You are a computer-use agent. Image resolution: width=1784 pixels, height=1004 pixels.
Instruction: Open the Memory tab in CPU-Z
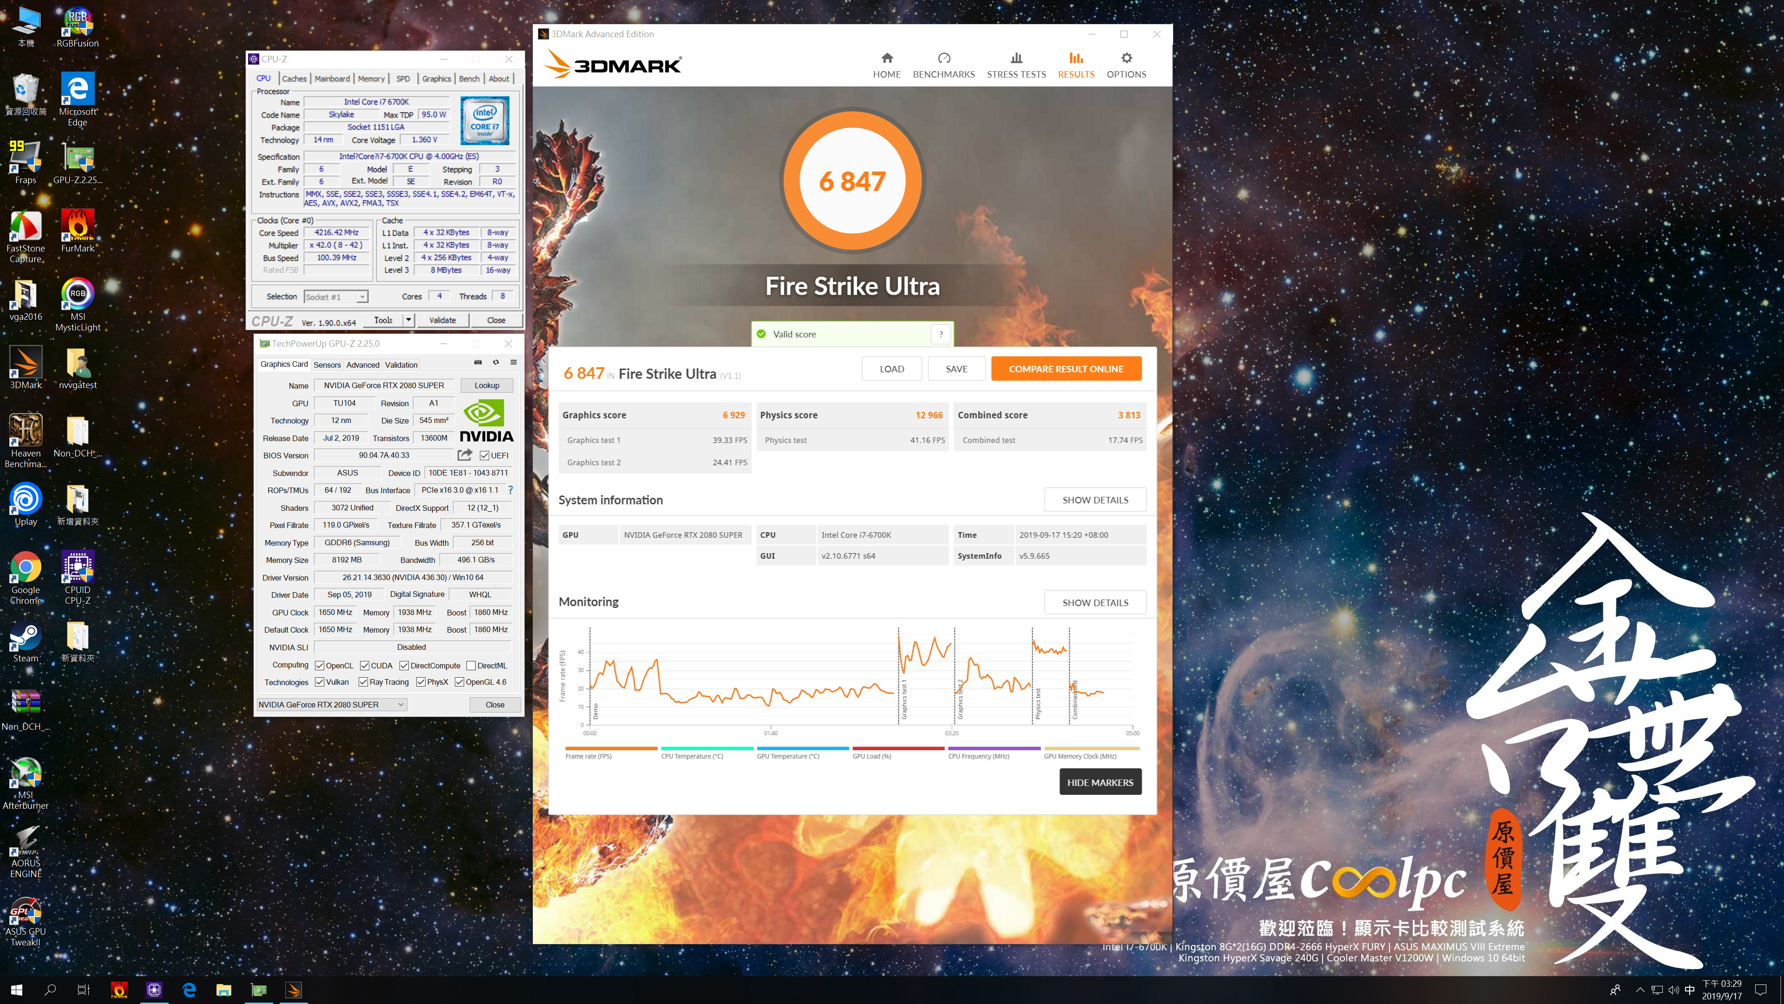point(371,78)
